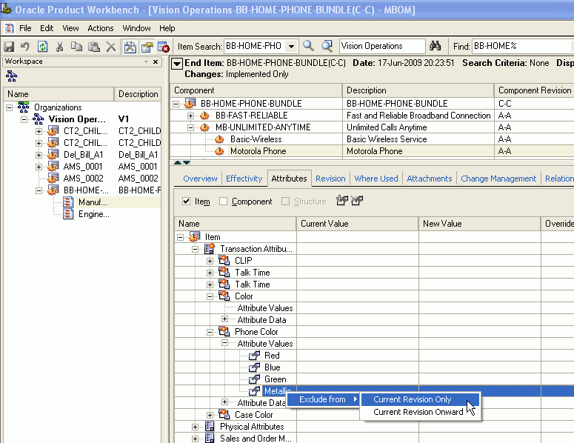Image resolution: width=574 pixels, height=443 pixels.
Task: Select AMS_0002 in Workspace tree
Action: pyautogui.click(x=84, y=179)
